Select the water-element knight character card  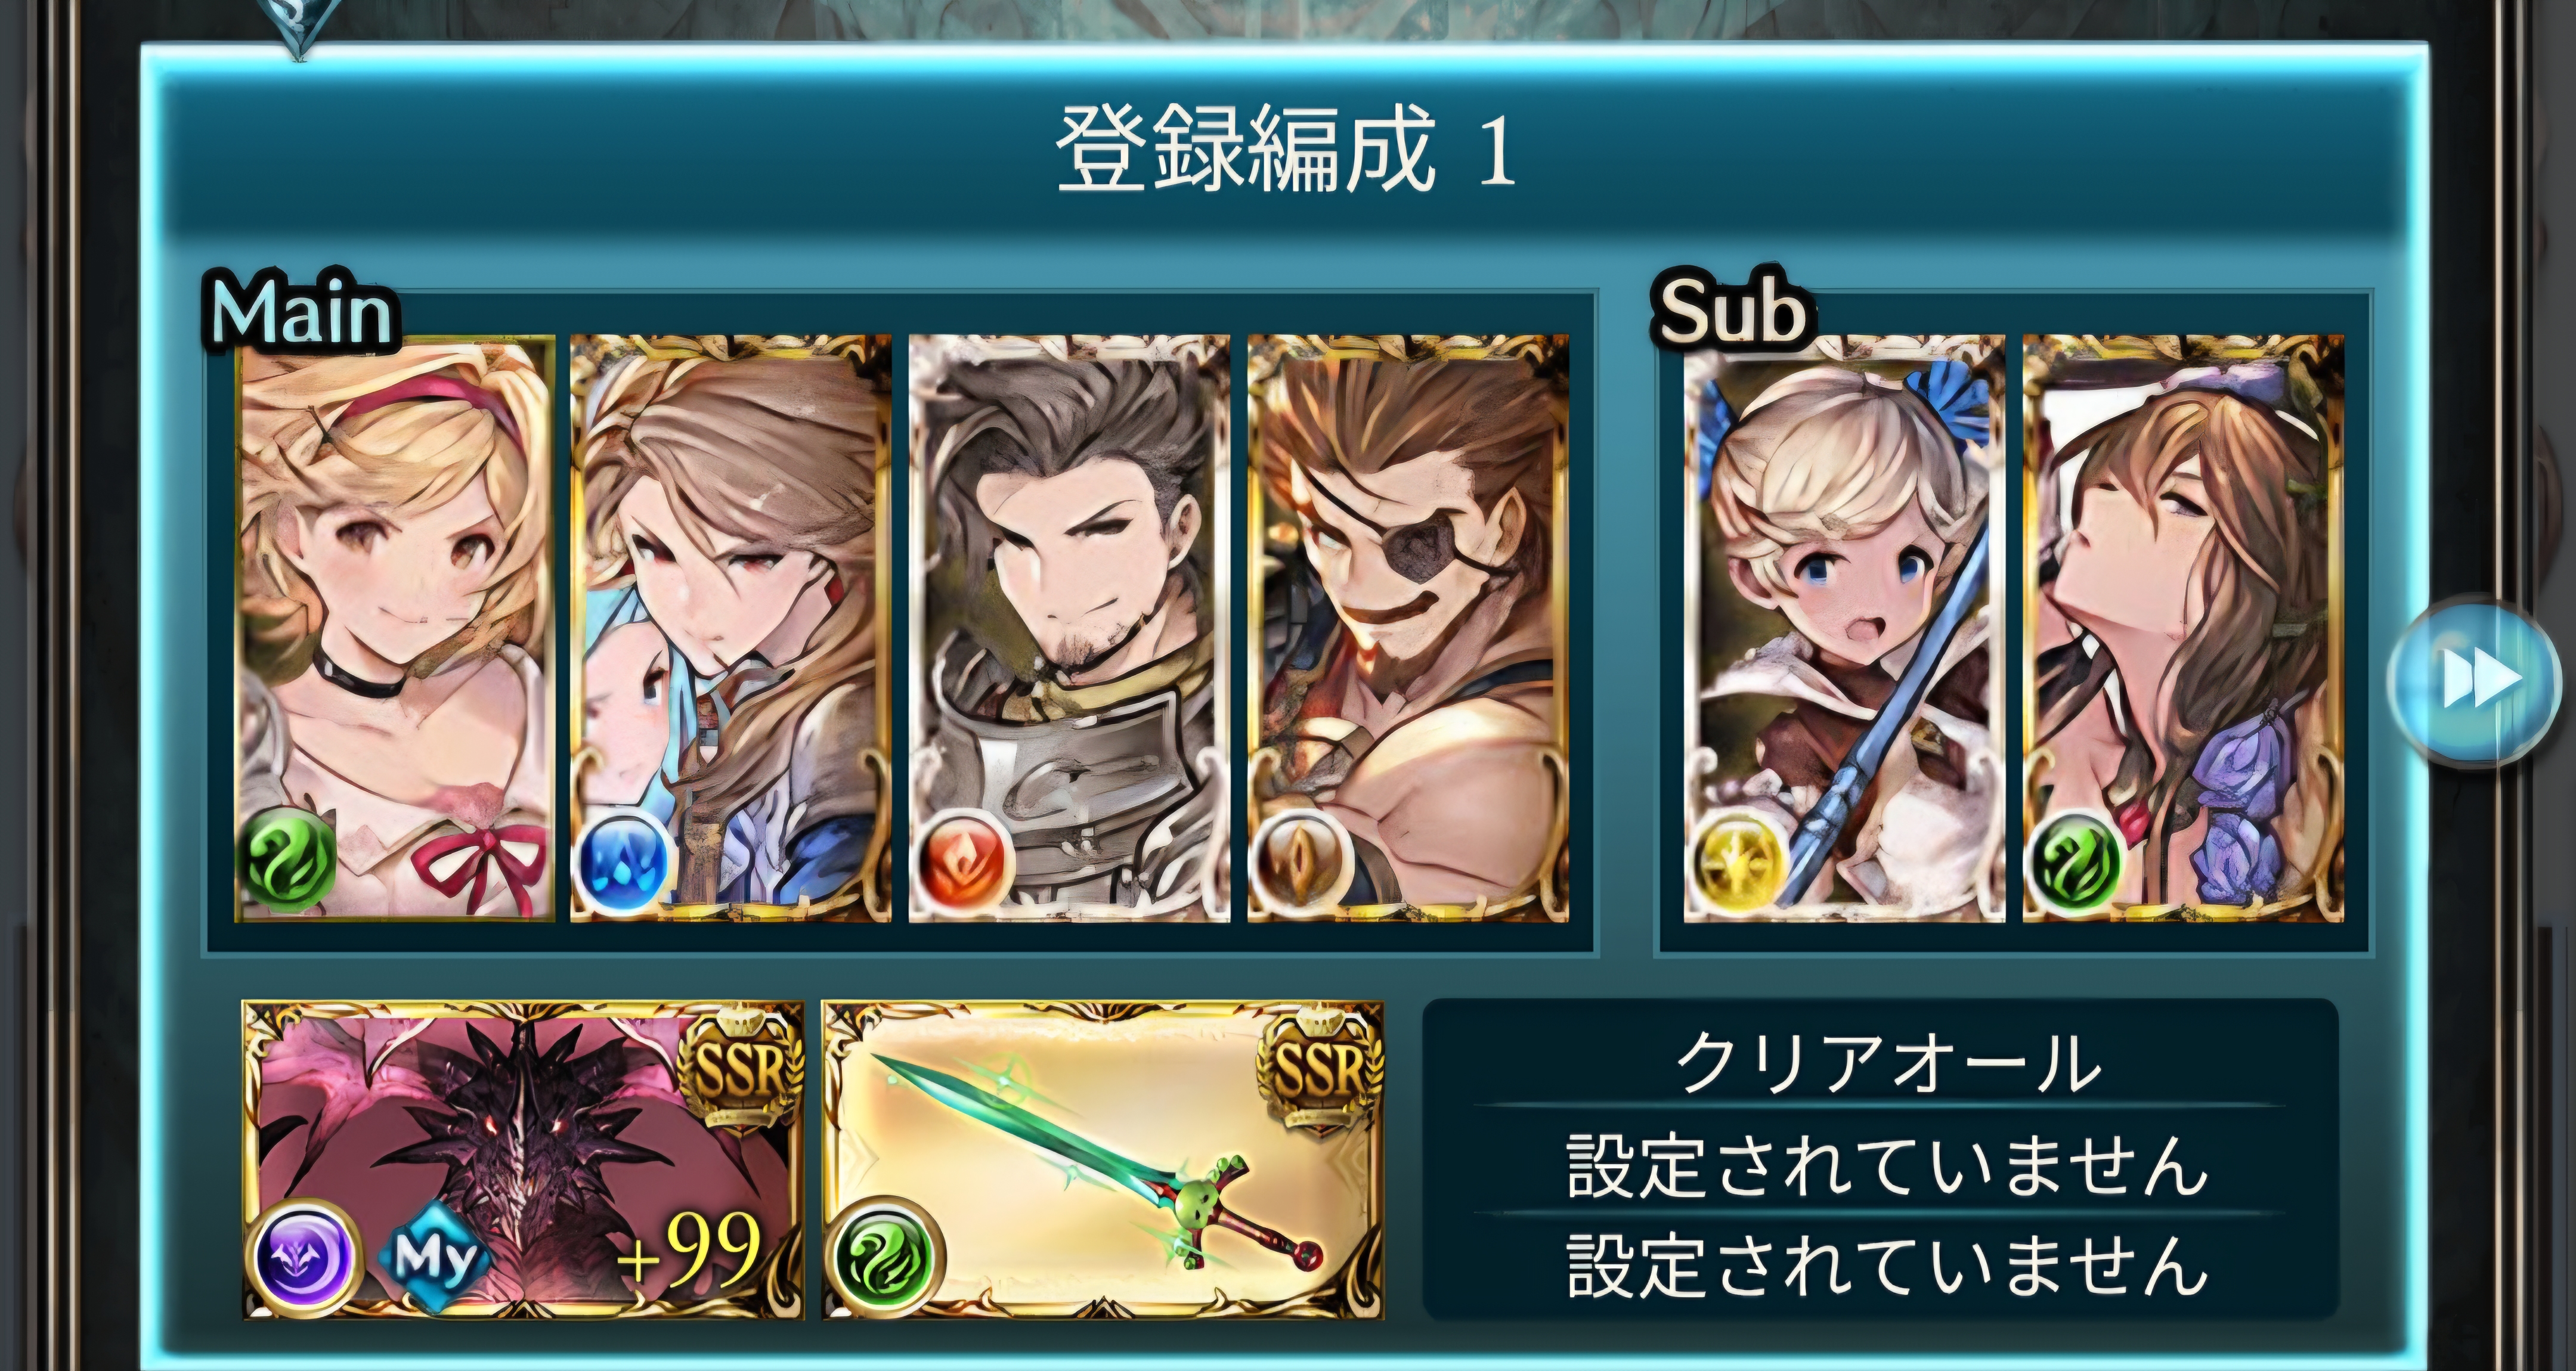pos(731,628)
